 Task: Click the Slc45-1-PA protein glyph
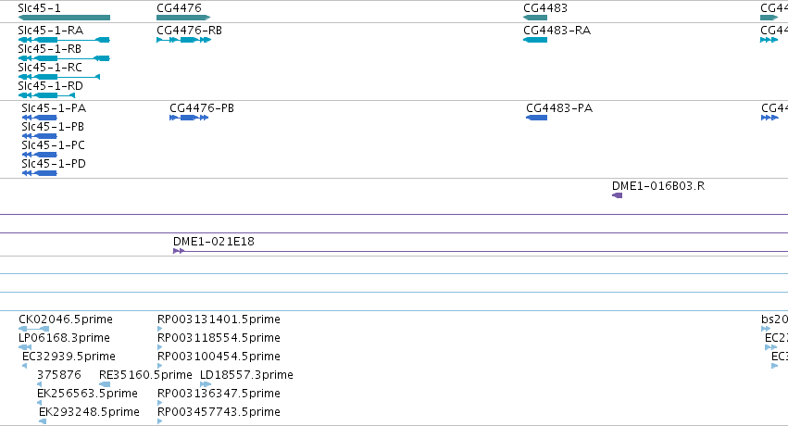(x=40, y=118)
